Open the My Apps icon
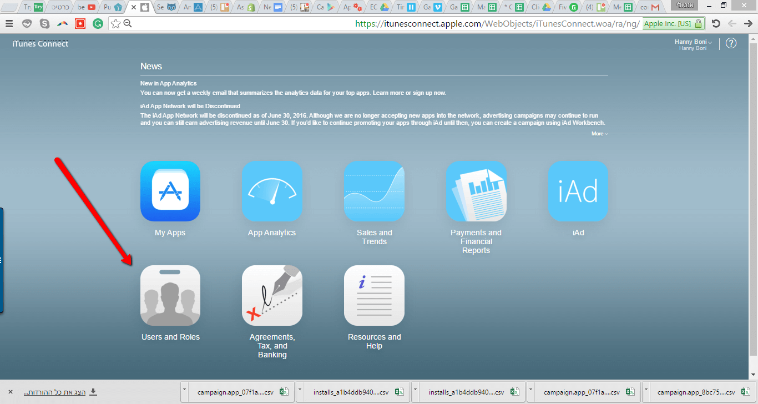 (x=170, y=191)
